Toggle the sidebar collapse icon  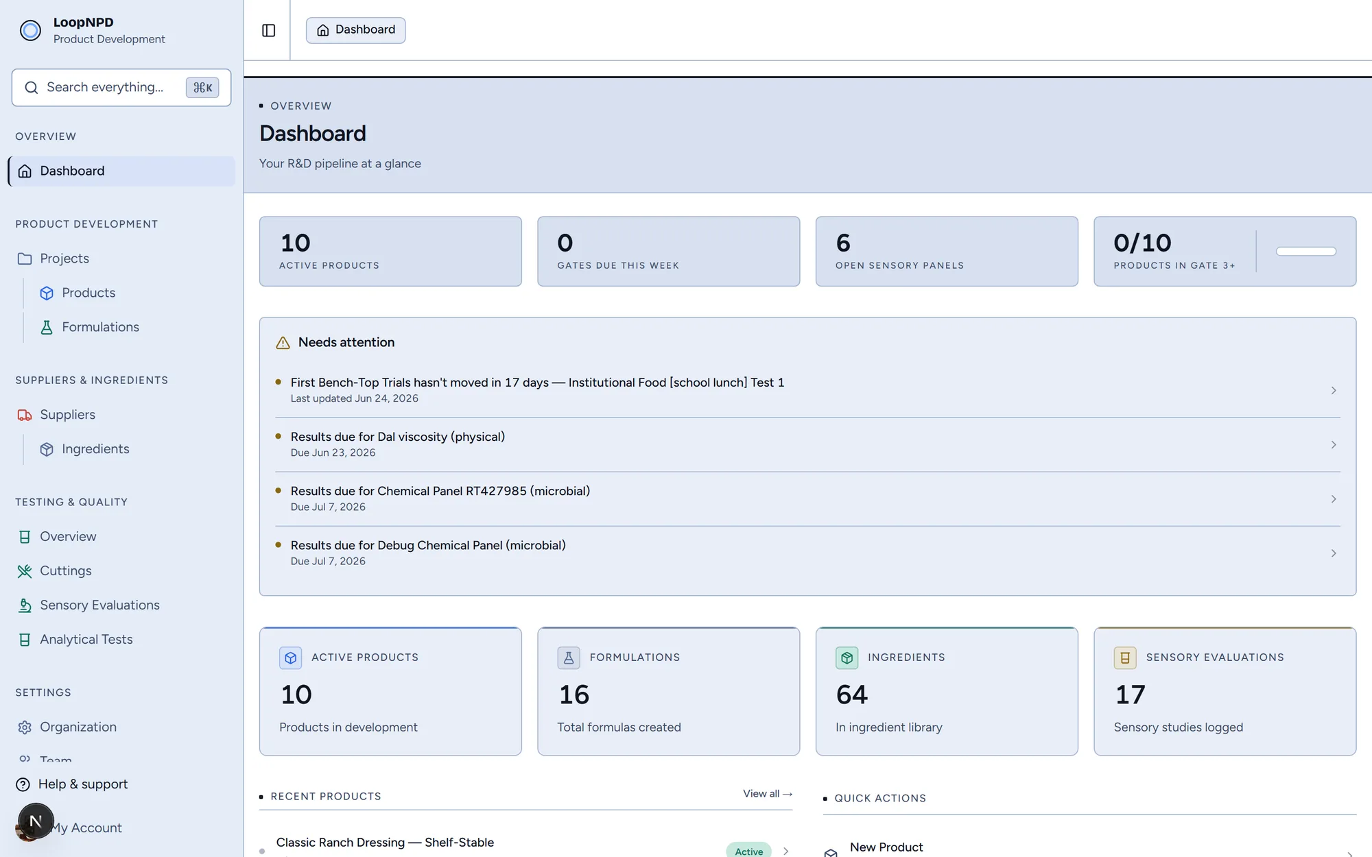click(268, 30)
